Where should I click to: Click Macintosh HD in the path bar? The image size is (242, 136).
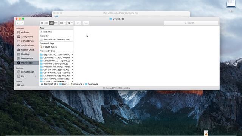(x=49, y=84)
